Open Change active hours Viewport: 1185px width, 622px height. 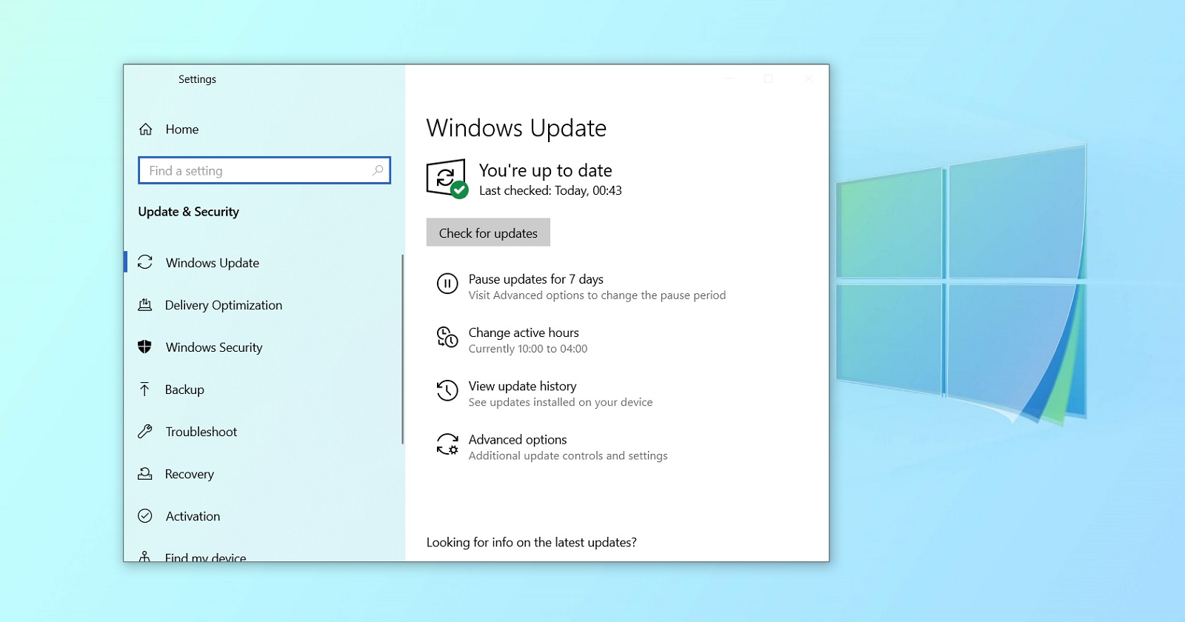[524, 332]
